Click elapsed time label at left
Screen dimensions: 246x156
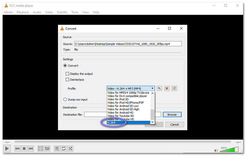point(7,142)
